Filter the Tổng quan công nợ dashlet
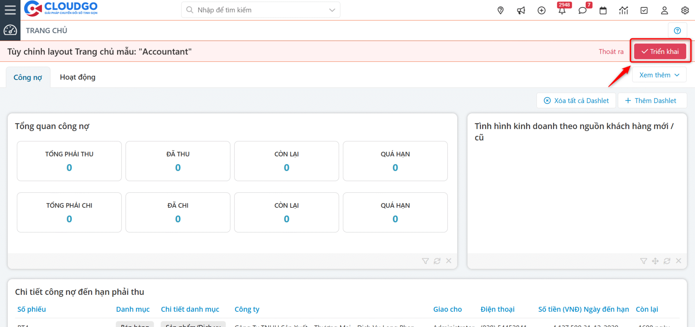Image resolution: width=695 pixels, height=327 pixels. click(425, 261)
